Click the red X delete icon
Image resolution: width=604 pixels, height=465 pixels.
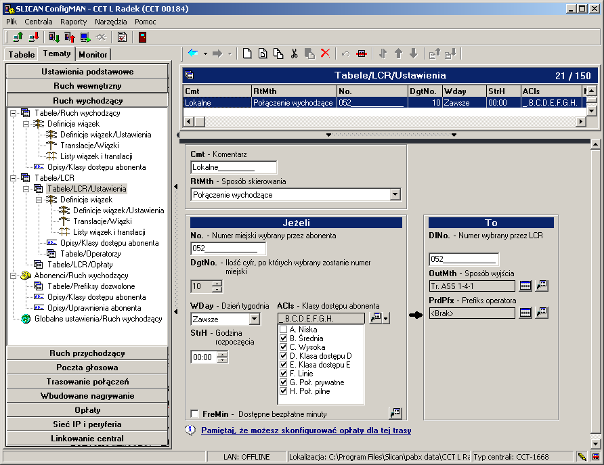pos(326,53)
